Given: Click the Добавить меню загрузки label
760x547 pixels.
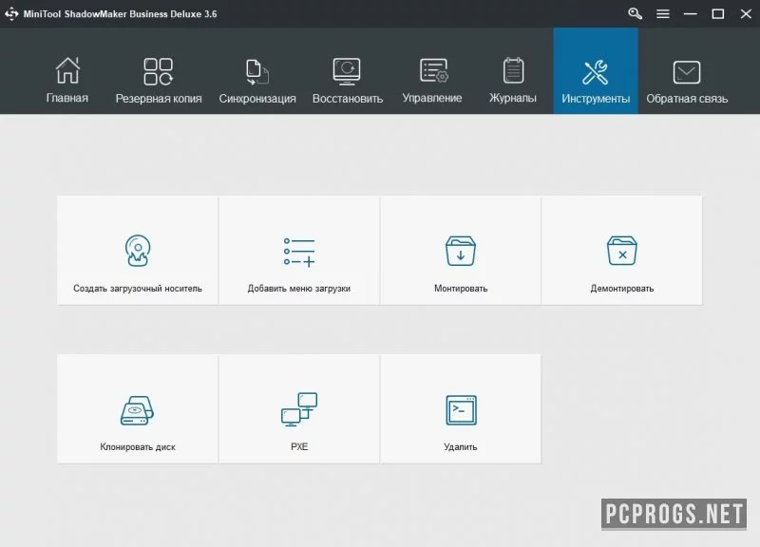Looking at the screenshot, I should (x=299, y=289).
